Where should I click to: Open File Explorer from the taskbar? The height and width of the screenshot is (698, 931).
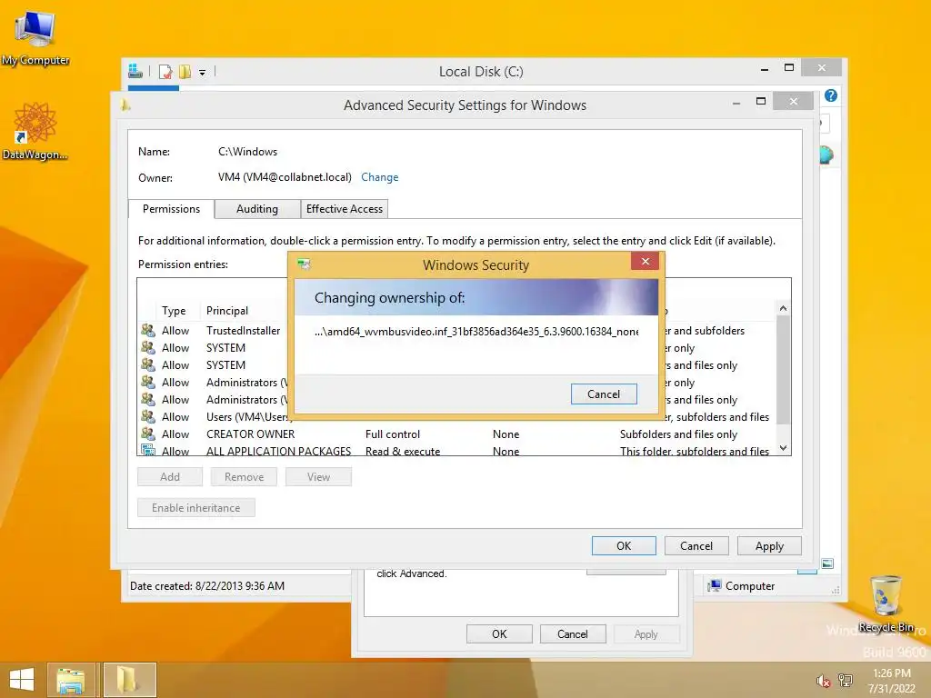pyautogui.click(x=71, y=680)
